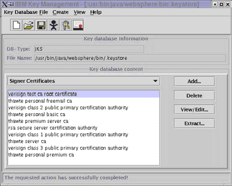This screenshot has width=232, height=186.
Task: Select thawte personal freemail ca
Action: point(84,101)
